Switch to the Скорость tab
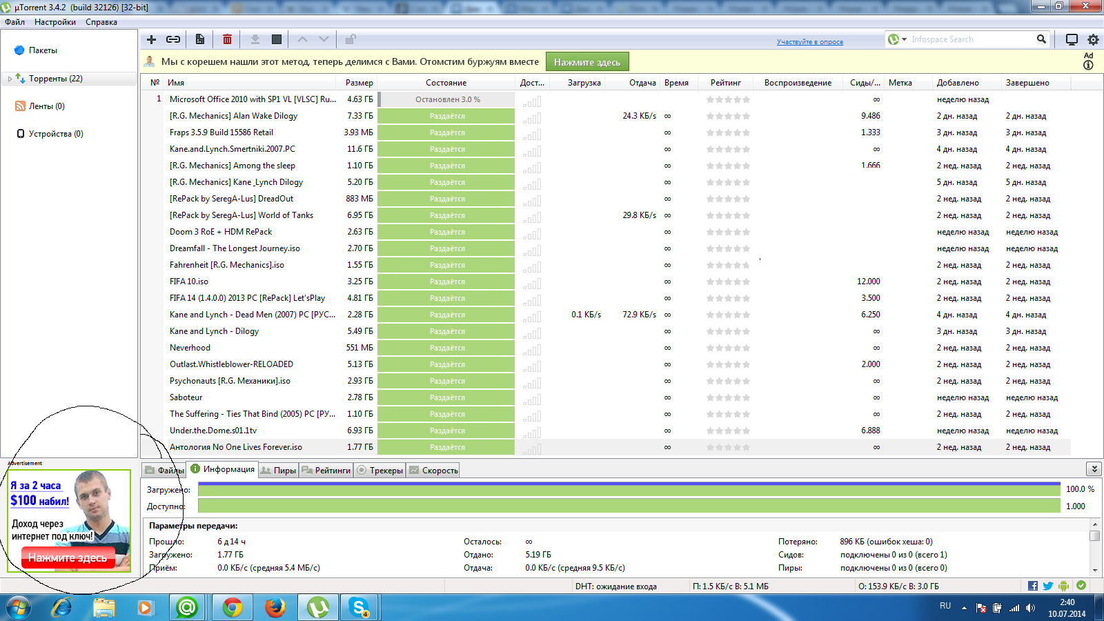The height and width of the screenshot is (621, 1104). [x=433, y=470]
